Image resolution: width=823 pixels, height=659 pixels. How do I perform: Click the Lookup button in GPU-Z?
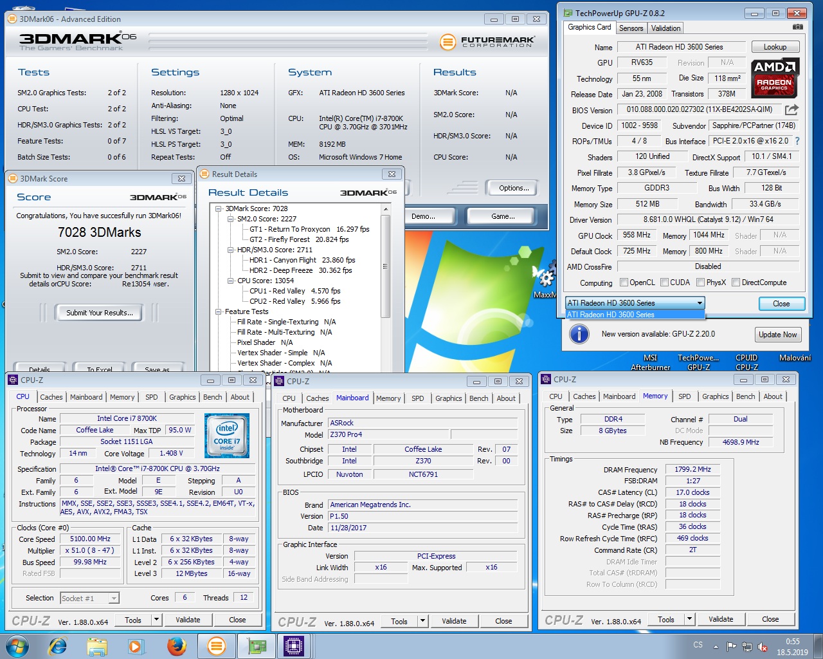[775, 47]
